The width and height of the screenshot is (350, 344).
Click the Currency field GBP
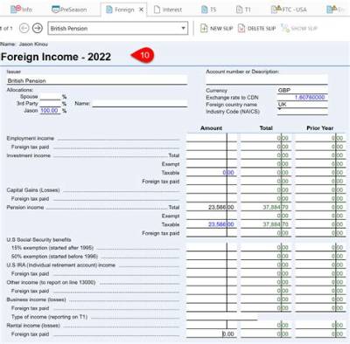303,90
